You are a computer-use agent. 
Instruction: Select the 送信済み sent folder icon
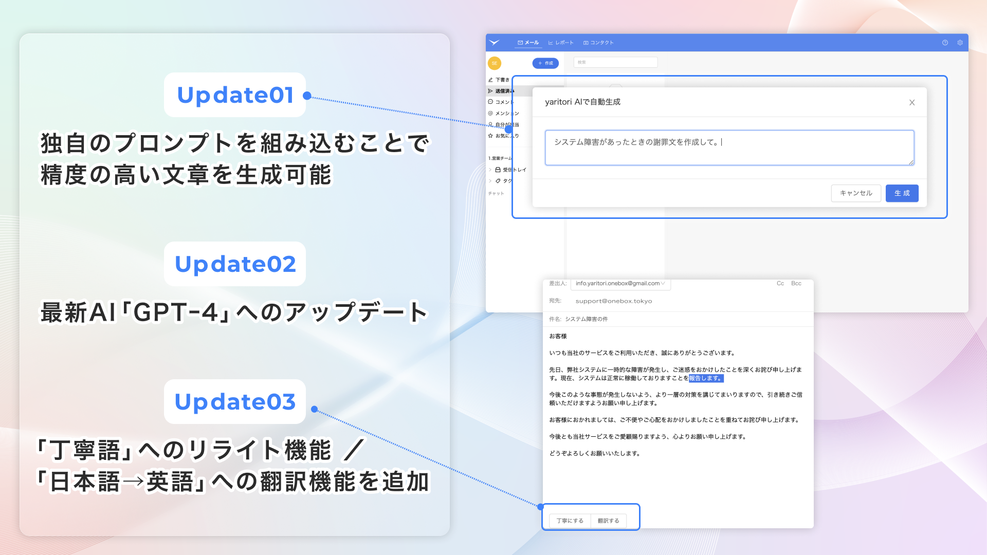click(490, 91)
